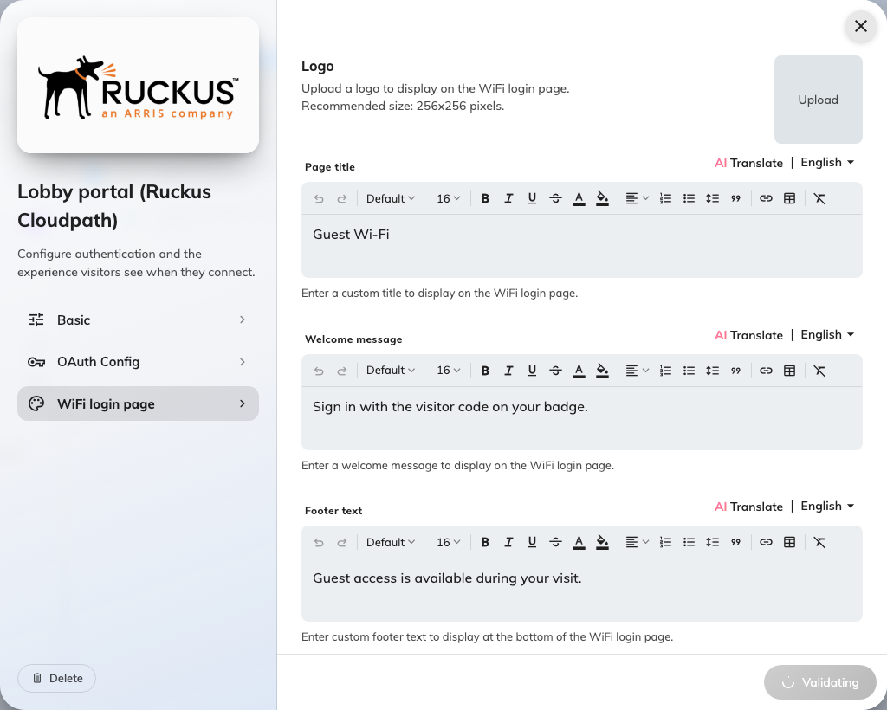Toggle underline in Page title editor
This screenshot has width=887, height=710.
(x=532, y=198)
